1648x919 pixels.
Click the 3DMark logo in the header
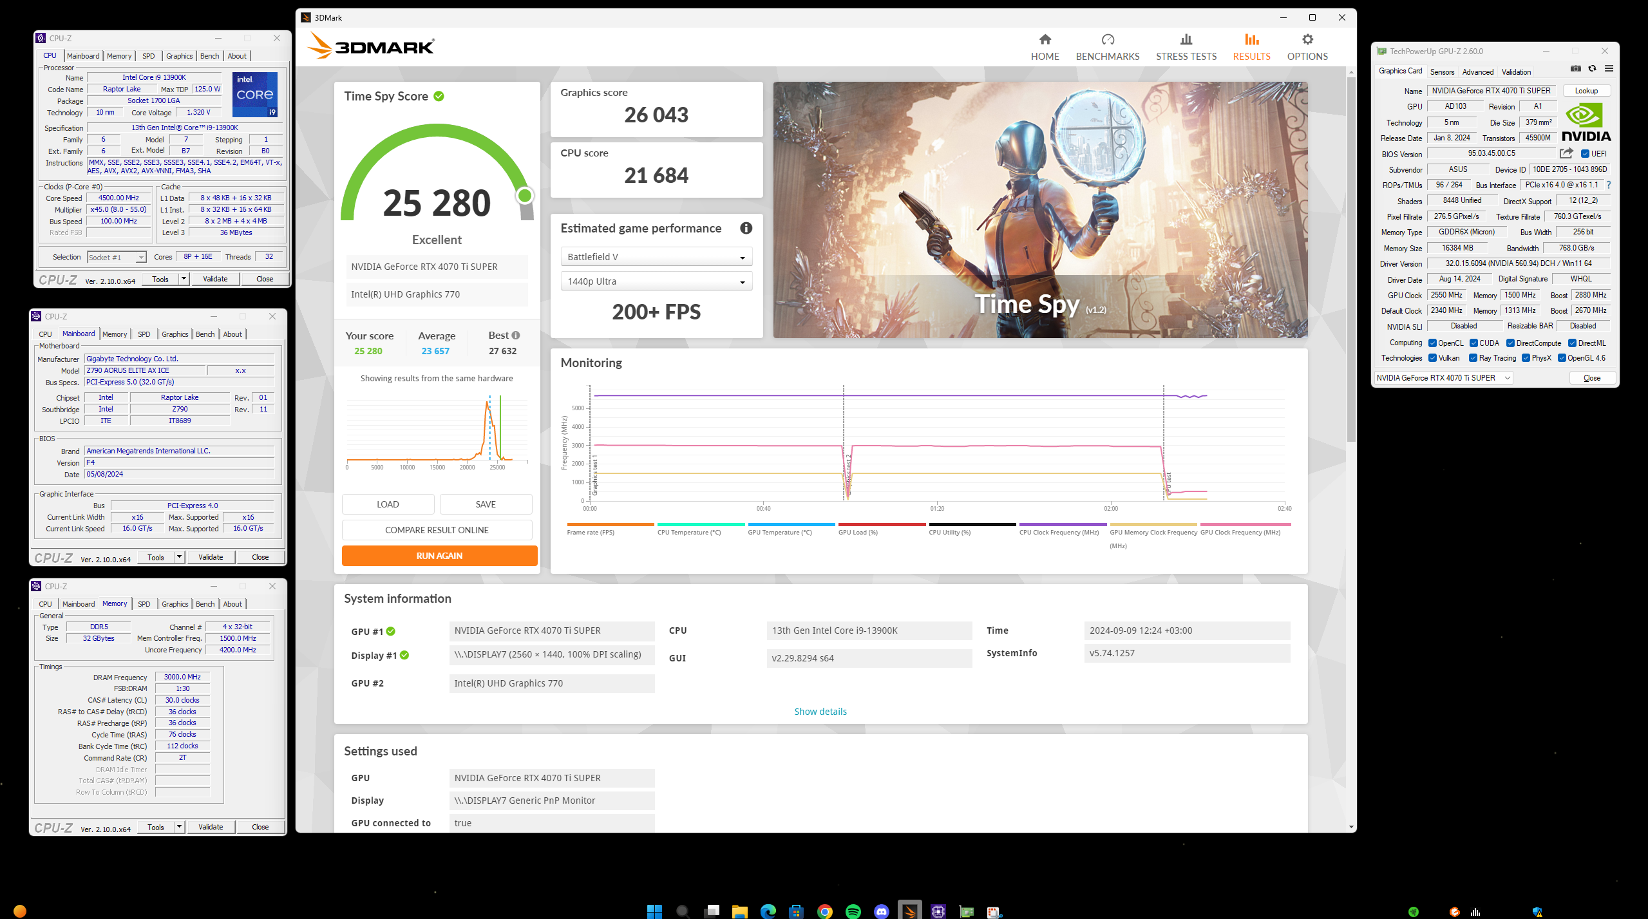tap(371, 46)
